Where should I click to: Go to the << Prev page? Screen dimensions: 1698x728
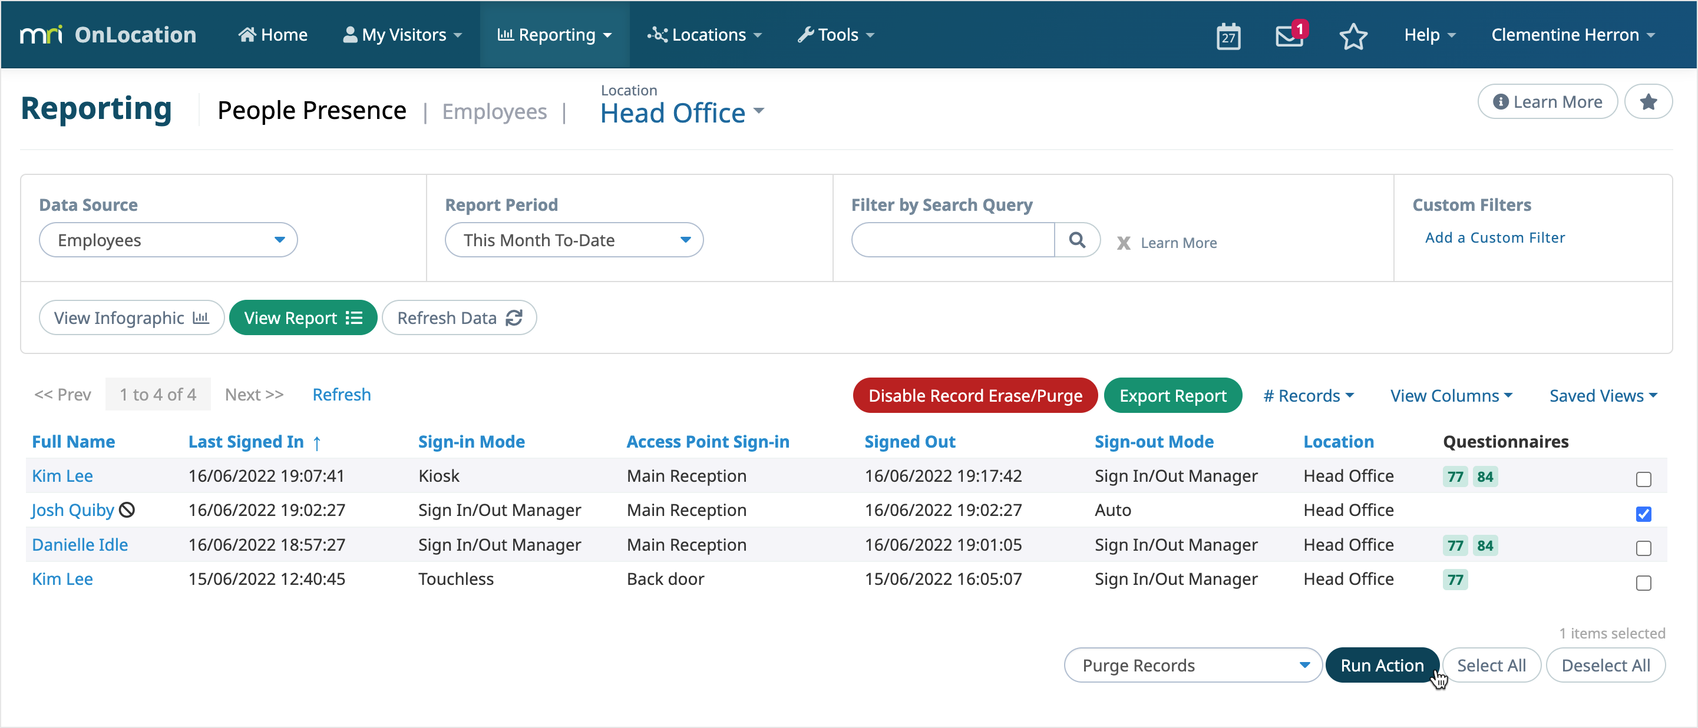62,394
